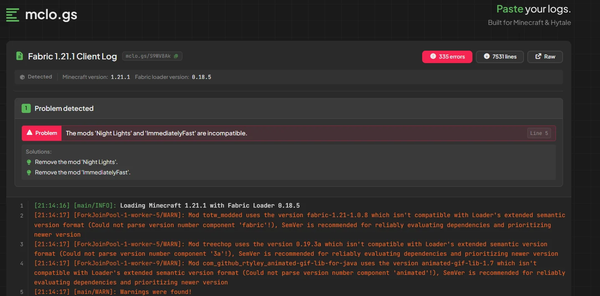Click the 7531 lines button
The height and width of the screenshot is (296, 600).
click(500, 56)
